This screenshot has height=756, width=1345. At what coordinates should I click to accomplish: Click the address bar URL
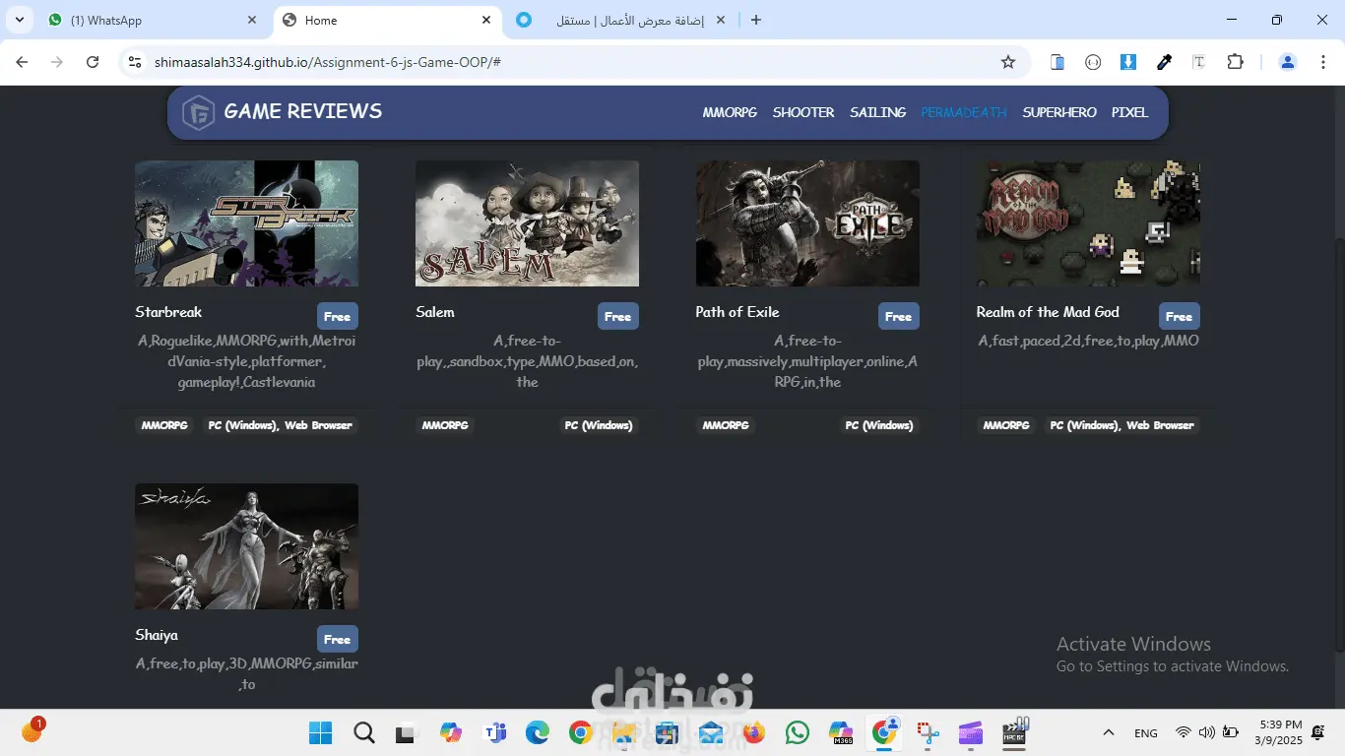click(328, 62)
